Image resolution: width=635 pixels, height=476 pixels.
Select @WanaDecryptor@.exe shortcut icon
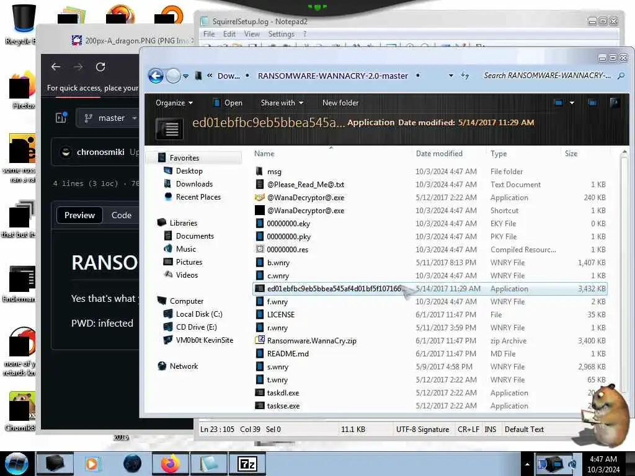click(x=260, y=211)
